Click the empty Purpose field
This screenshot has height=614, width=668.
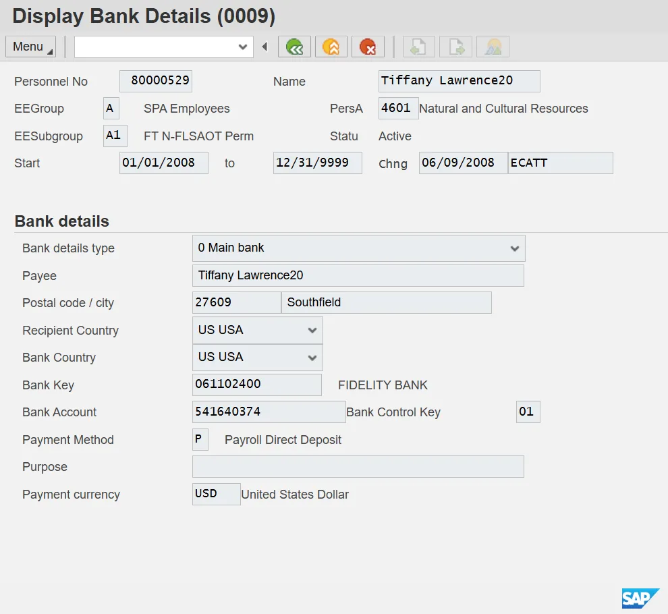[358, 467]
